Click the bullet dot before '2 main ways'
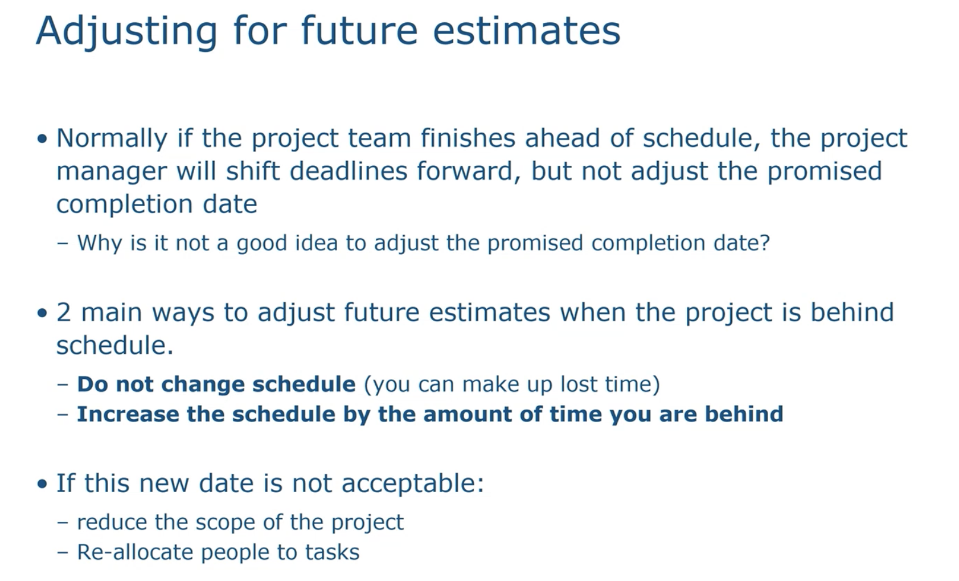 click(42, 313)
